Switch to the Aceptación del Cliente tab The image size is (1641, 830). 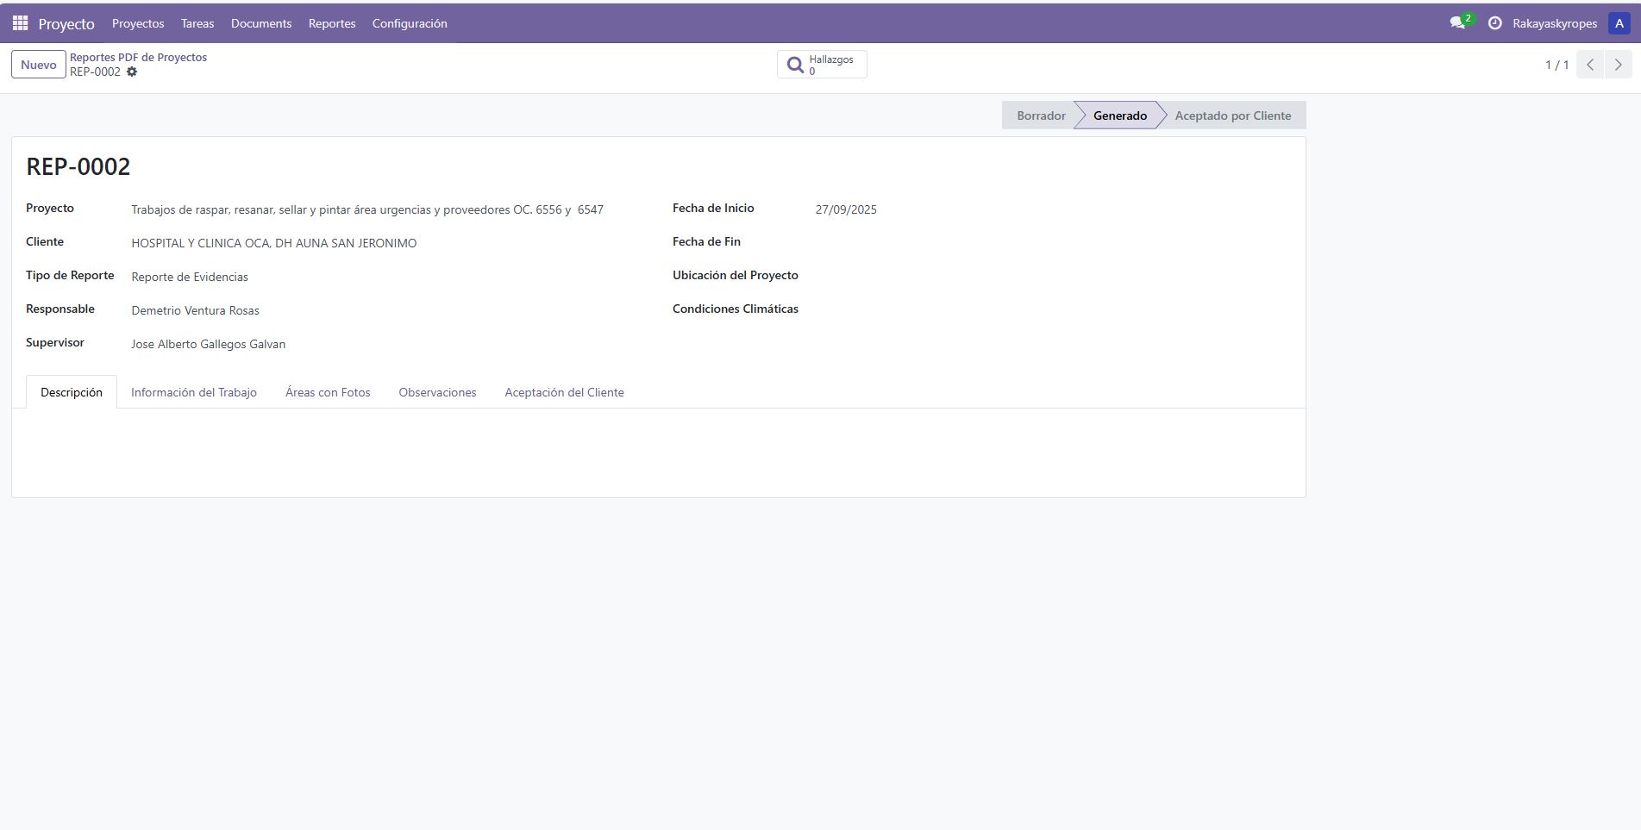point(564,392)
